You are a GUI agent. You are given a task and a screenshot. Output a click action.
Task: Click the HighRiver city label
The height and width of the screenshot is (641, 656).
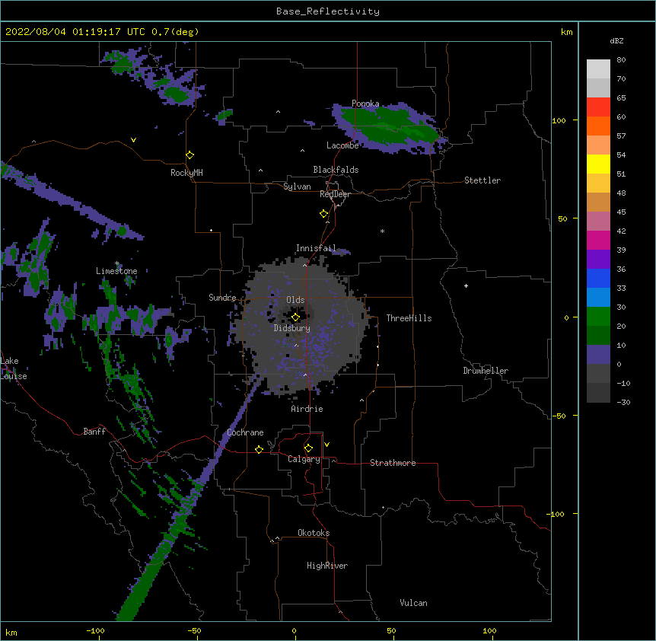(x=327, y=566)
